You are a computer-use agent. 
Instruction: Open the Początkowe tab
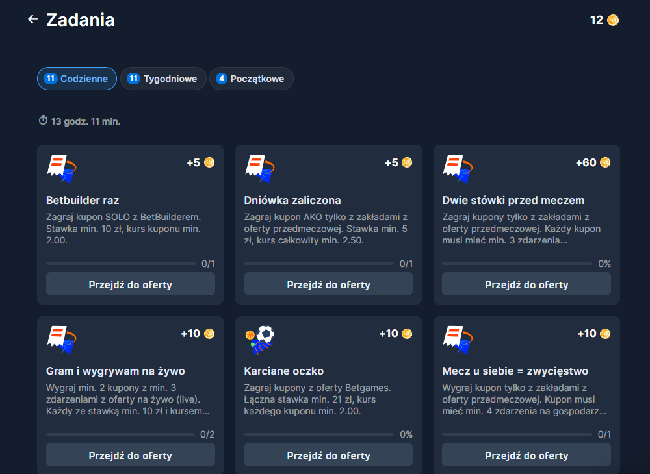point(251,79)
